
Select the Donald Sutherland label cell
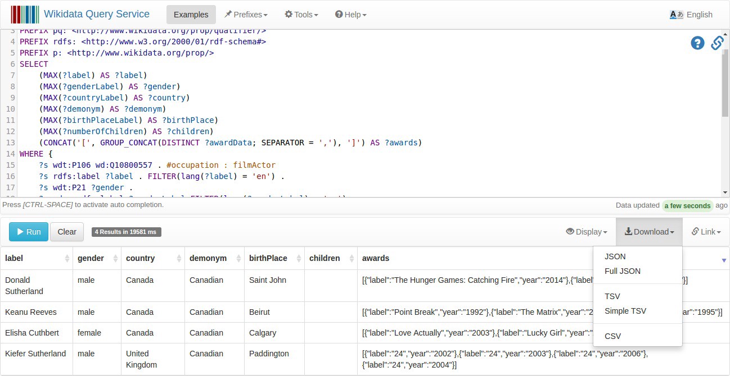(37, 286)
